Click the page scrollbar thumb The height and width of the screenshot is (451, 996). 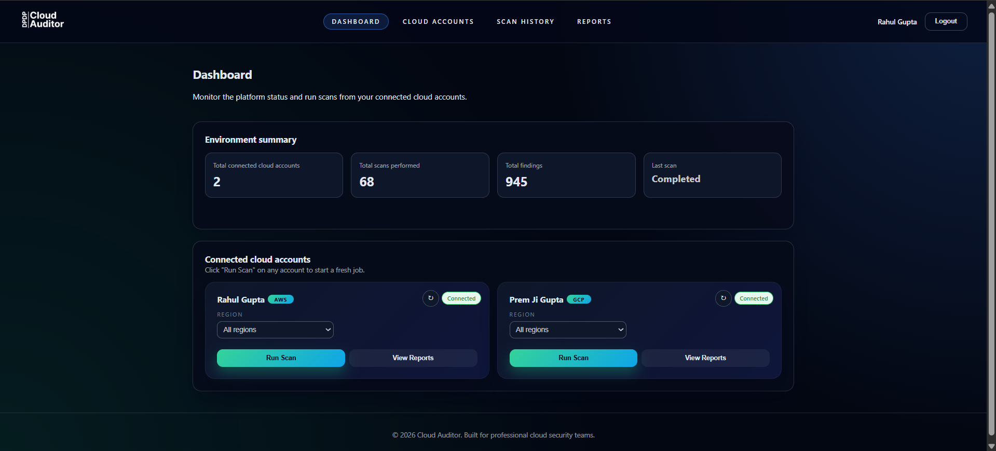(991, 223)
